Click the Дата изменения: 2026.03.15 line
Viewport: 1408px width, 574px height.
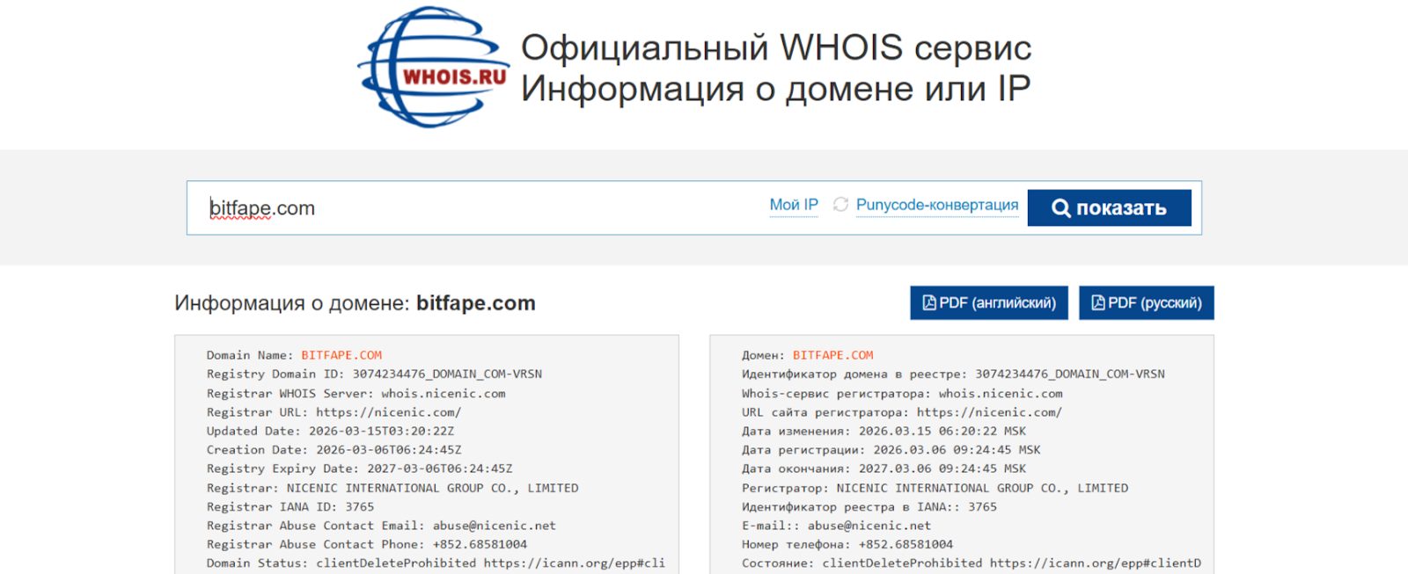[884, 432]
